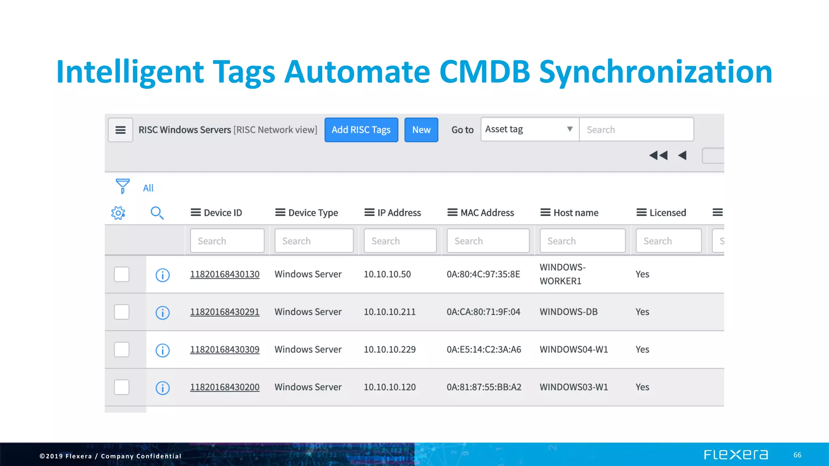Sort by MAC Address column header
829x466 pixels.
click(x=487, y=213)
